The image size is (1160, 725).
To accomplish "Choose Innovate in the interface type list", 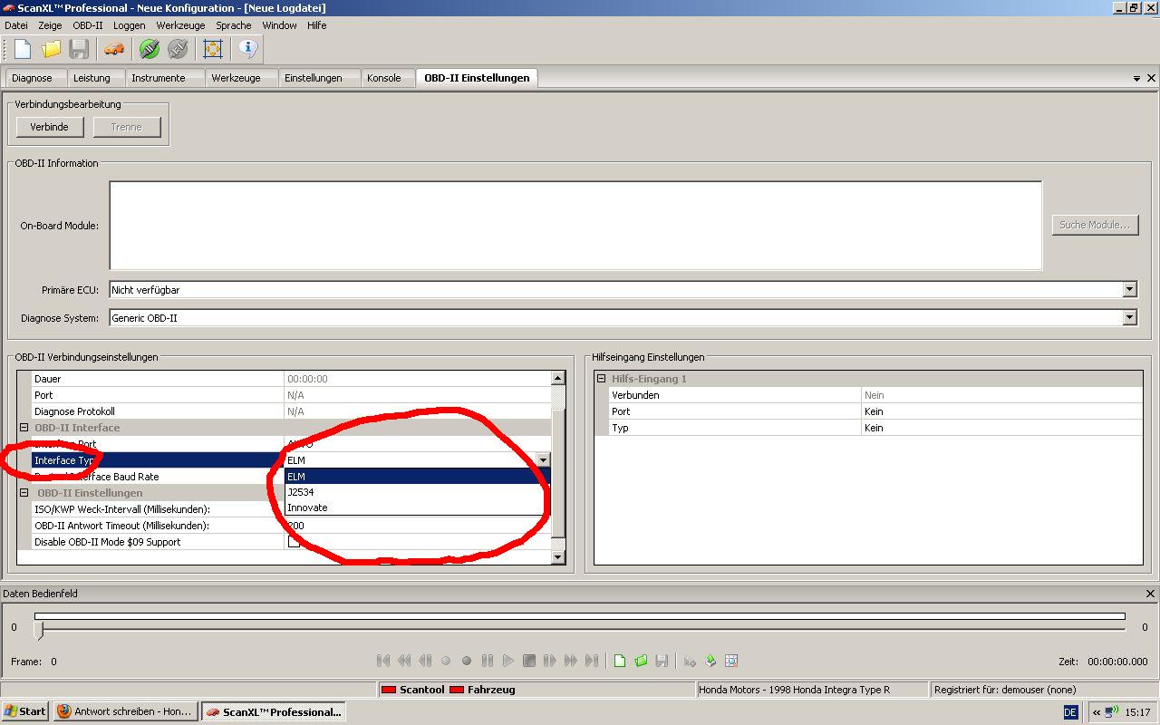I will click(x=307, y=507).
